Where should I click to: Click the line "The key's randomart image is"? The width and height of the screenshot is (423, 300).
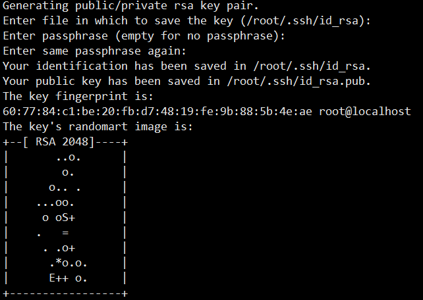coord(98,126)
